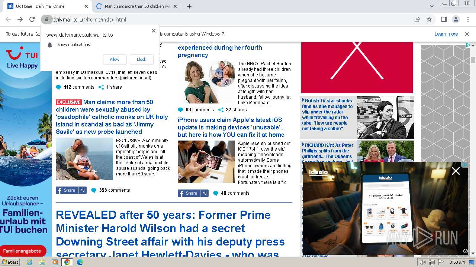Open Windows Explorer folder from taskbar
This screenshot has width=476, height=267.
tap(42, 262)
